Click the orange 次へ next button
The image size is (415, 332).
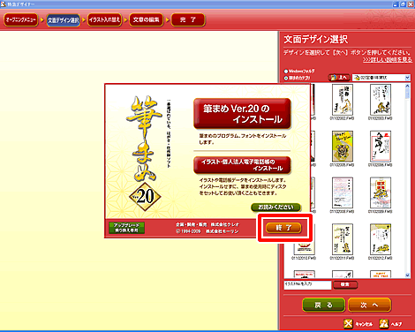pyautogui.click(x=369, y=305)
